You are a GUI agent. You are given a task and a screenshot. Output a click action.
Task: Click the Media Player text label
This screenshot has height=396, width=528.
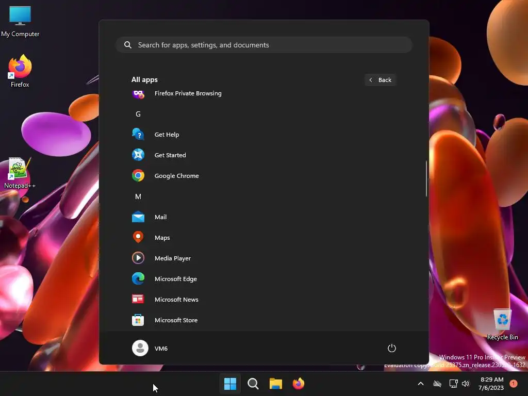[x=173, y=258]
